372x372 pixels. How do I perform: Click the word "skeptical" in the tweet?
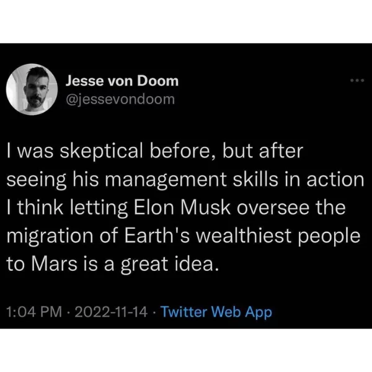101,152
